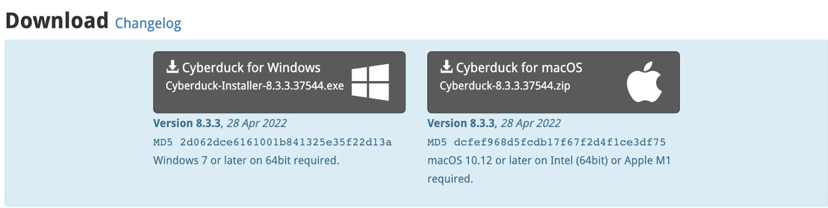
Task: Click Cyberduck-8.3.3.37544.zip filename
Action: coord(505,86)
